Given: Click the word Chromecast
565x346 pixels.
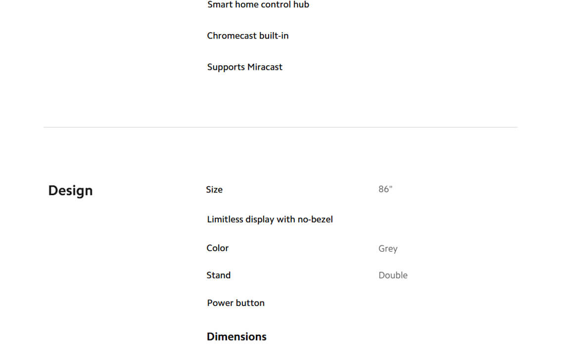Looking at the screenshot, I should 232,36.
